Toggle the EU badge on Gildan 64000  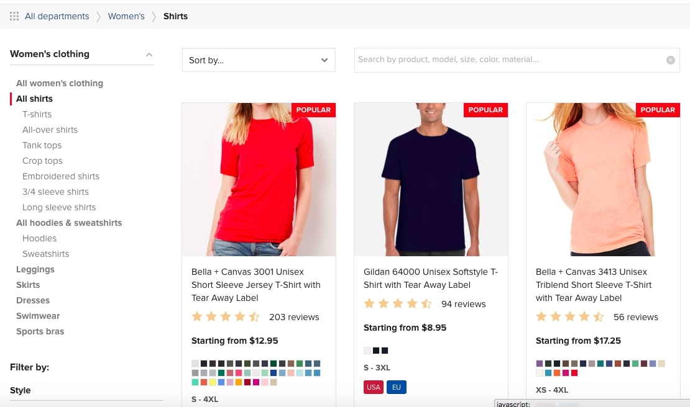(x=397, y=387)
